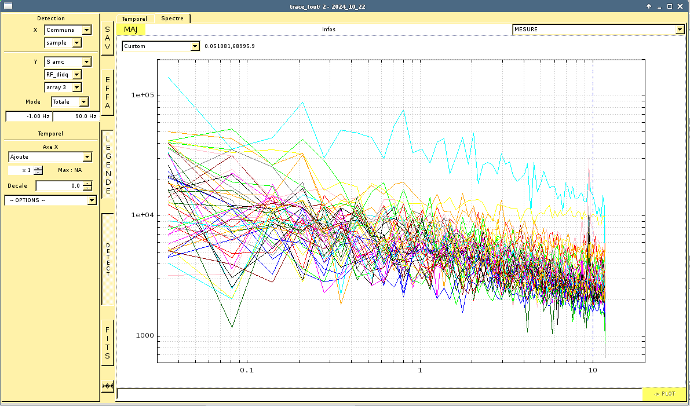This screenshot has width=690, height=406.
Task: Toggle the LEGENDE vertical button
Action: pos(107,164)
